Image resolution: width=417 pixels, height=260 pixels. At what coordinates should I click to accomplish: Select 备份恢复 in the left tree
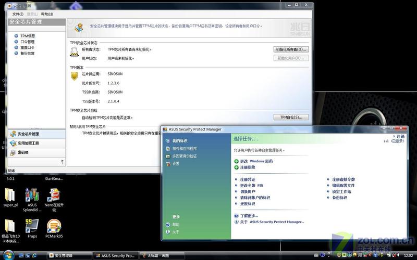pos(28,54)
